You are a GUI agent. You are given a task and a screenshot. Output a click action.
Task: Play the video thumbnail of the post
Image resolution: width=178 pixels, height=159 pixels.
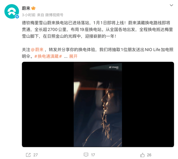pos(98,104)
